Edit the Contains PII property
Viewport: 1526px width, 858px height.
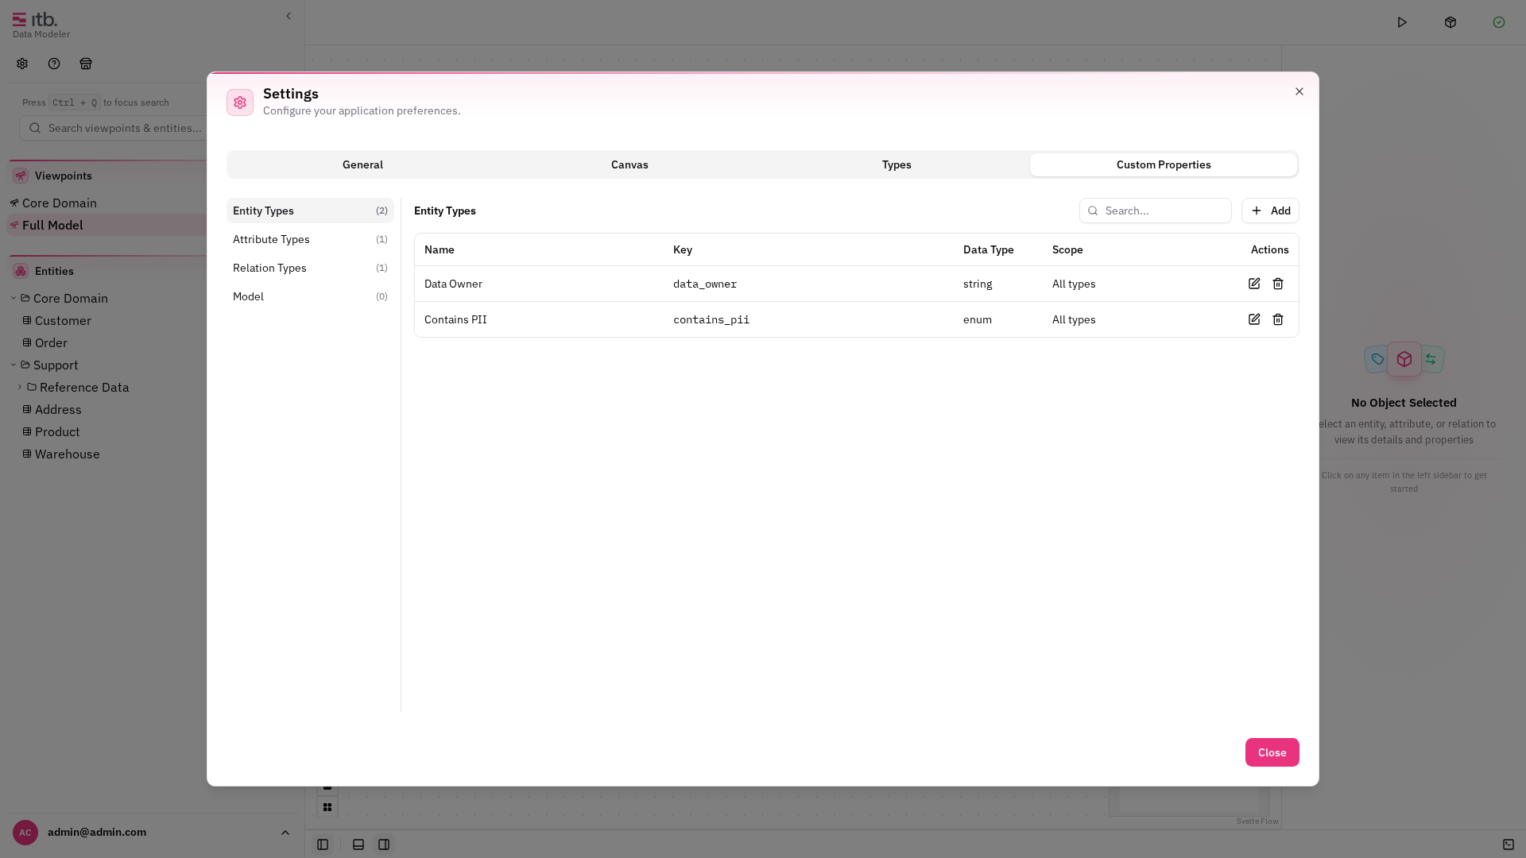pos(1254,319)
